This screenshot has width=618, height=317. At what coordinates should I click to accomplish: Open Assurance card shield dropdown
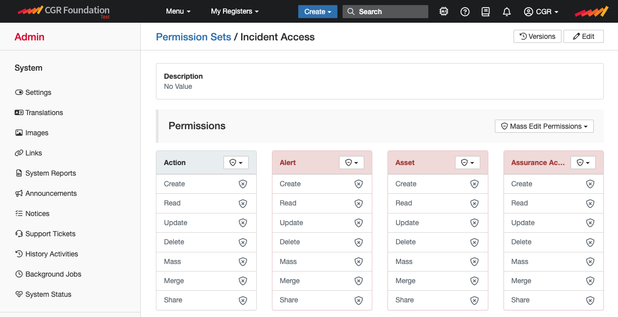click(x=583, y=163)
